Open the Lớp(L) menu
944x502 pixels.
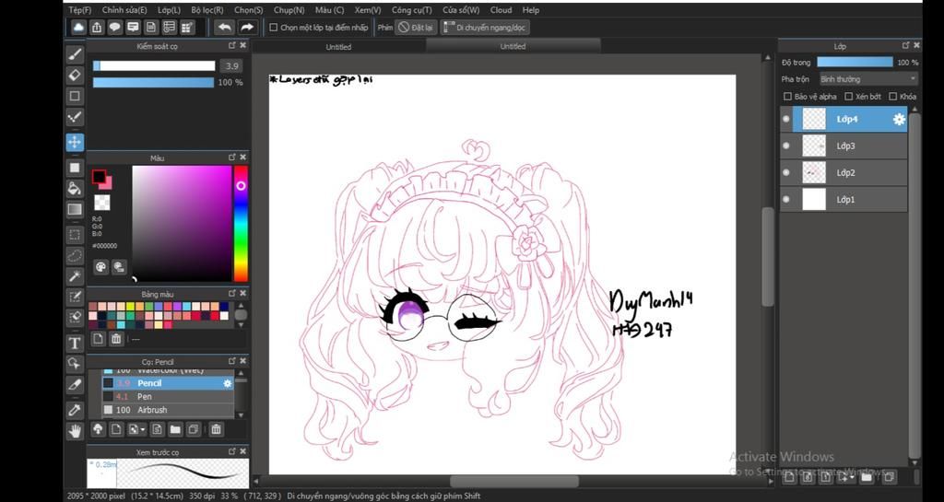pos(169,10)
